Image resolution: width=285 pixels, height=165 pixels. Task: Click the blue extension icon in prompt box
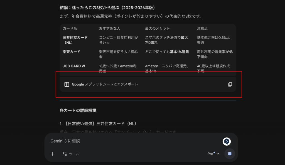(x=227, y=141)
